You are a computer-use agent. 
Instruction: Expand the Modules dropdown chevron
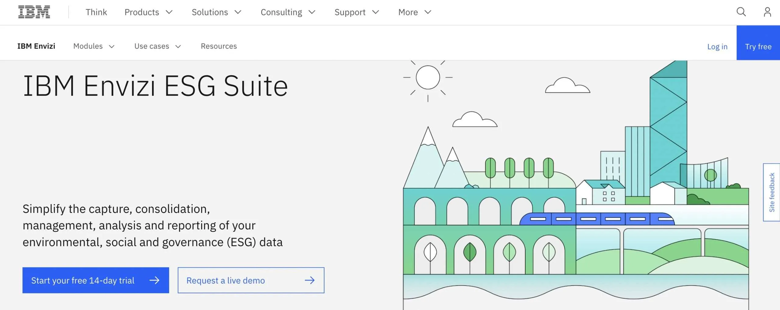coord(112,47)
